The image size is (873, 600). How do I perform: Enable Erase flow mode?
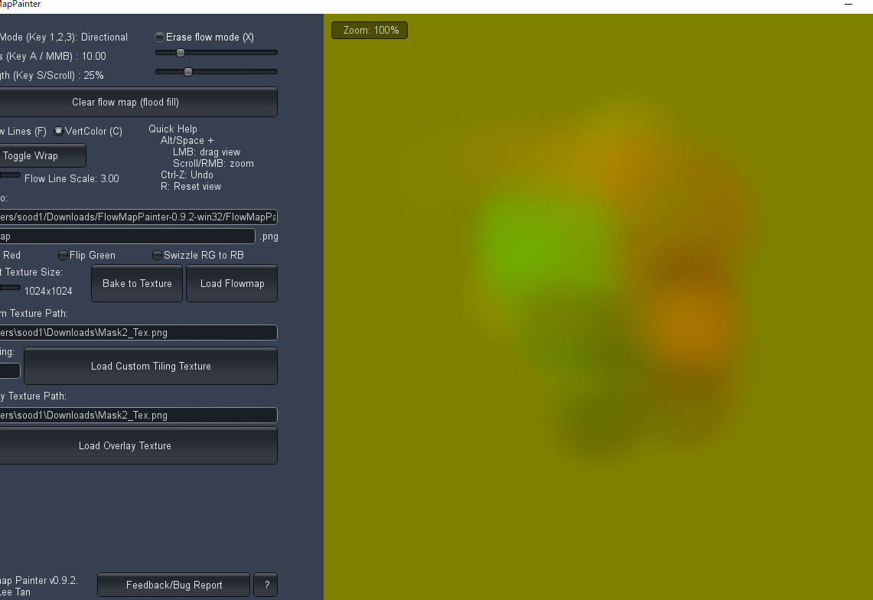(159, 36)
